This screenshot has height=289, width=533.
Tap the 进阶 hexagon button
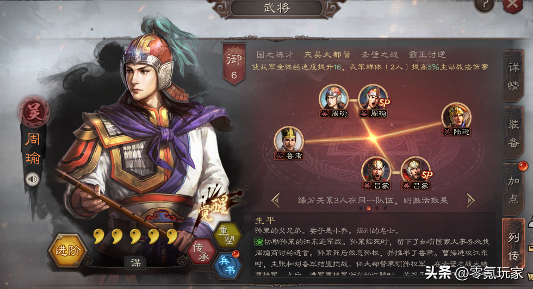67,250
